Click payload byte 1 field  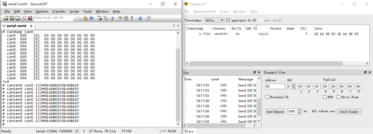tap(301, 86)
